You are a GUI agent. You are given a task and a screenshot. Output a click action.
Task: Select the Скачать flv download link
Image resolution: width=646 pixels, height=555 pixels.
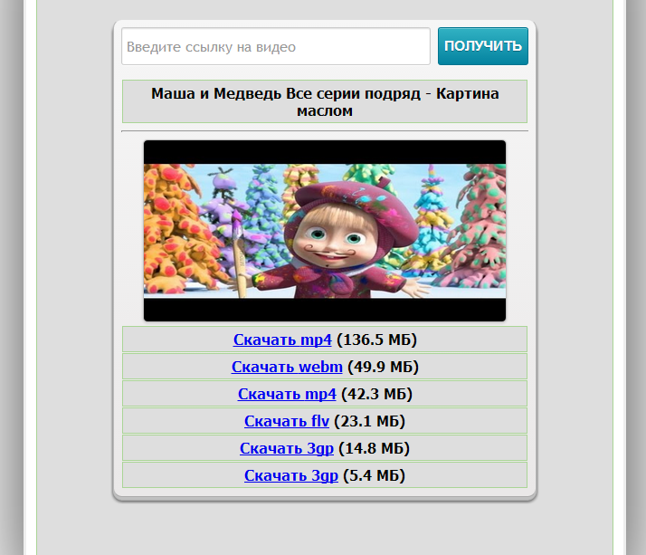(x=287, y=421)
